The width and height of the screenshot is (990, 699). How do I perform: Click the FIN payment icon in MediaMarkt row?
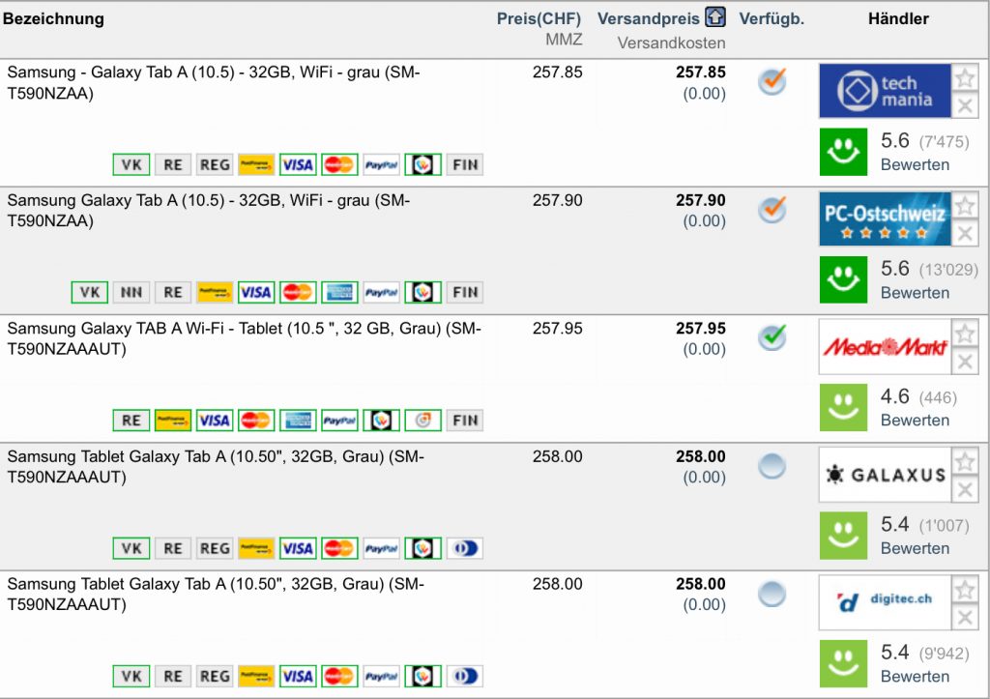pyautogui.click(x=465, y=421)
